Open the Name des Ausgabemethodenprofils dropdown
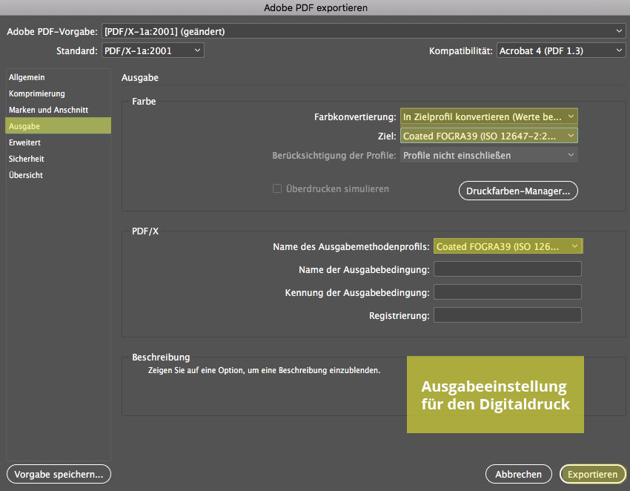 click(x=508, y=246)
